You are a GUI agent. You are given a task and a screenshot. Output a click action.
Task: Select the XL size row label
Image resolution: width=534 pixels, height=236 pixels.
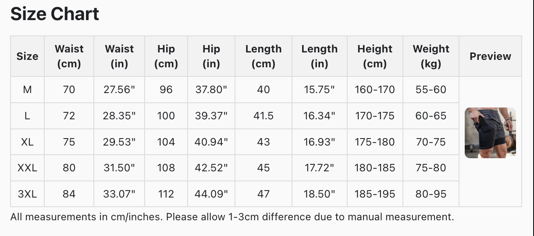(27, 142)
